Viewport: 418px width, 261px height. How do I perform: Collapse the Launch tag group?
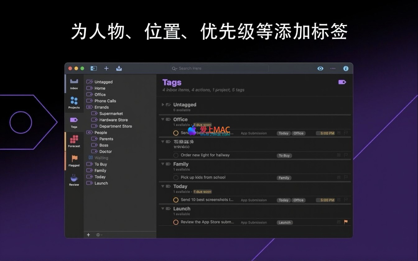coord(163,209)
